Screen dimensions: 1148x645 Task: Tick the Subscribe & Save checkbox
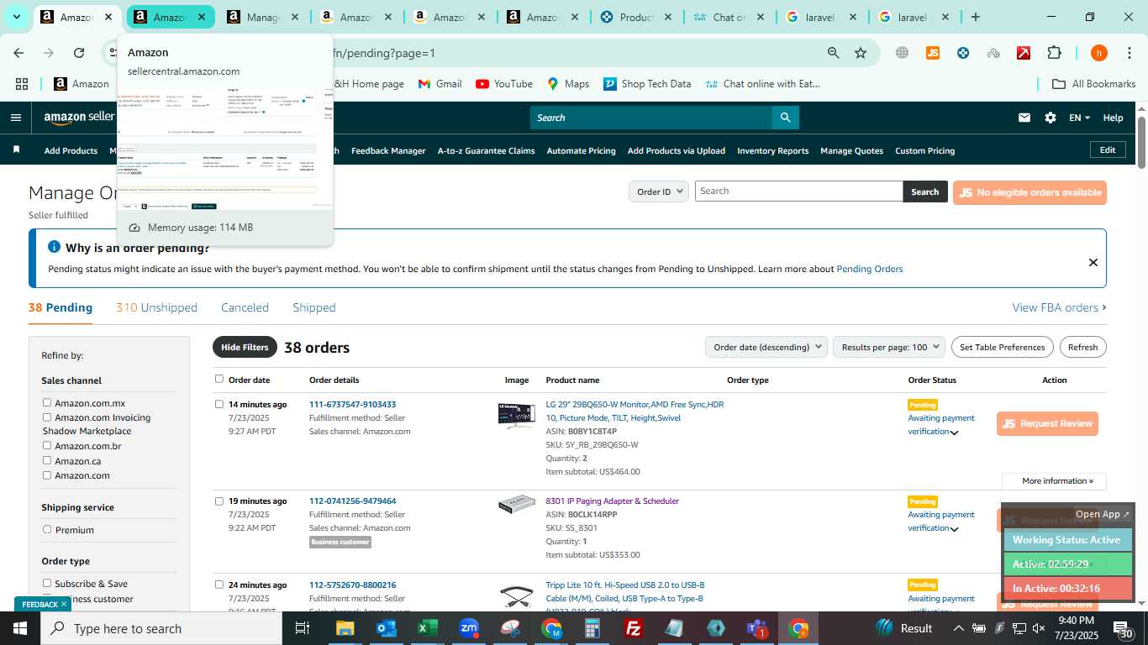tap(47, 584)
